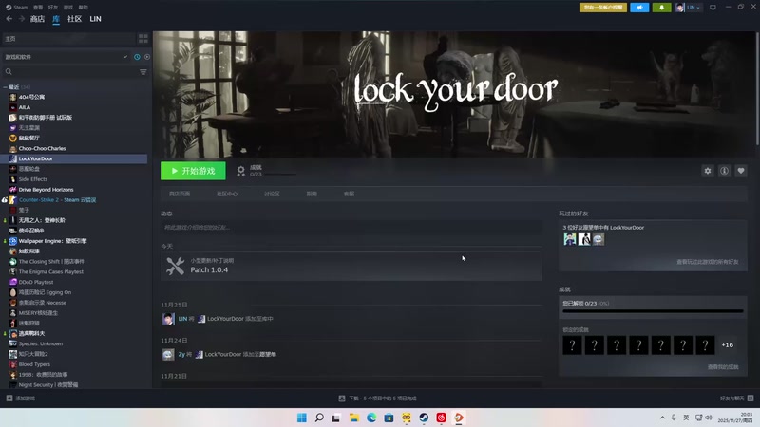
Task: Open the volume icon in system tray
Action: point(709,418)
